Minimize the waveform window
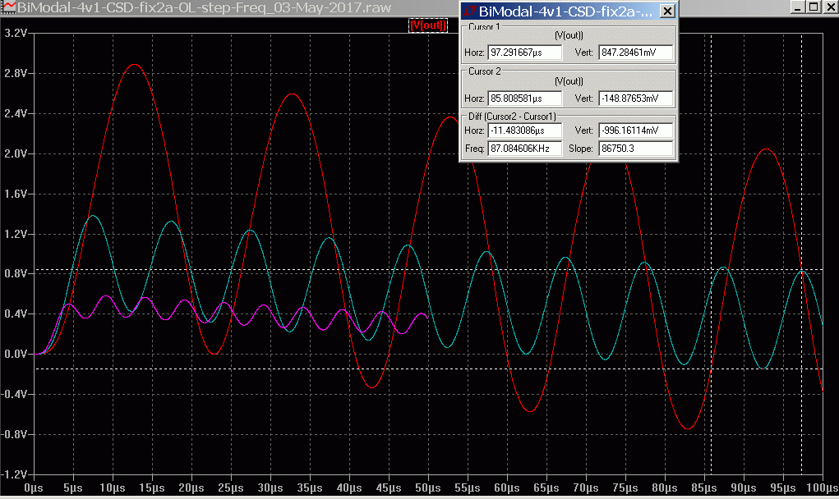The image size is (839, 499). tap(797, 7)
